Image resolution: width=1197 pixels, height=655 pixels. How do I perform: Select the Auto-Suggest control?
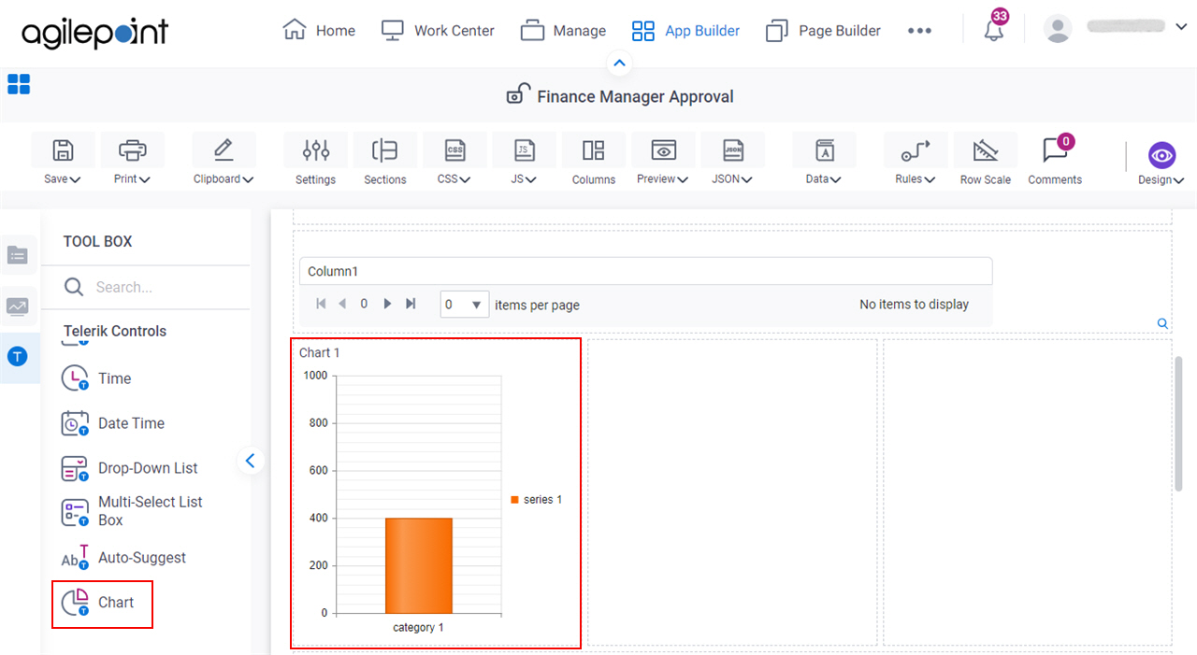coord(123,558)
